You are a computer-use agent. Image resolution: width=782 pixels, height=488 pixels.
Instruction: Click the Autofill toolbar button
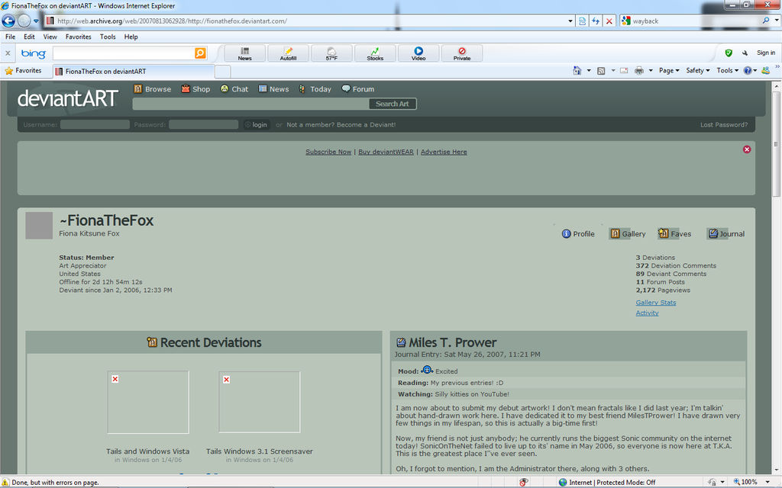click(288, 53)
